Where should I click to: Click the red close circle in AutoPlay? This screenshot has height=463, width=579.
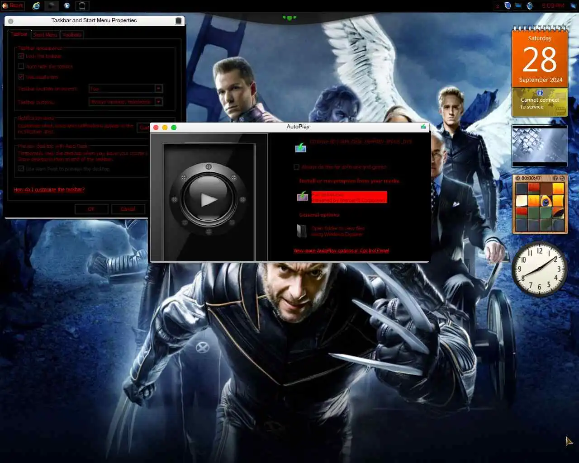coord(156,128)
